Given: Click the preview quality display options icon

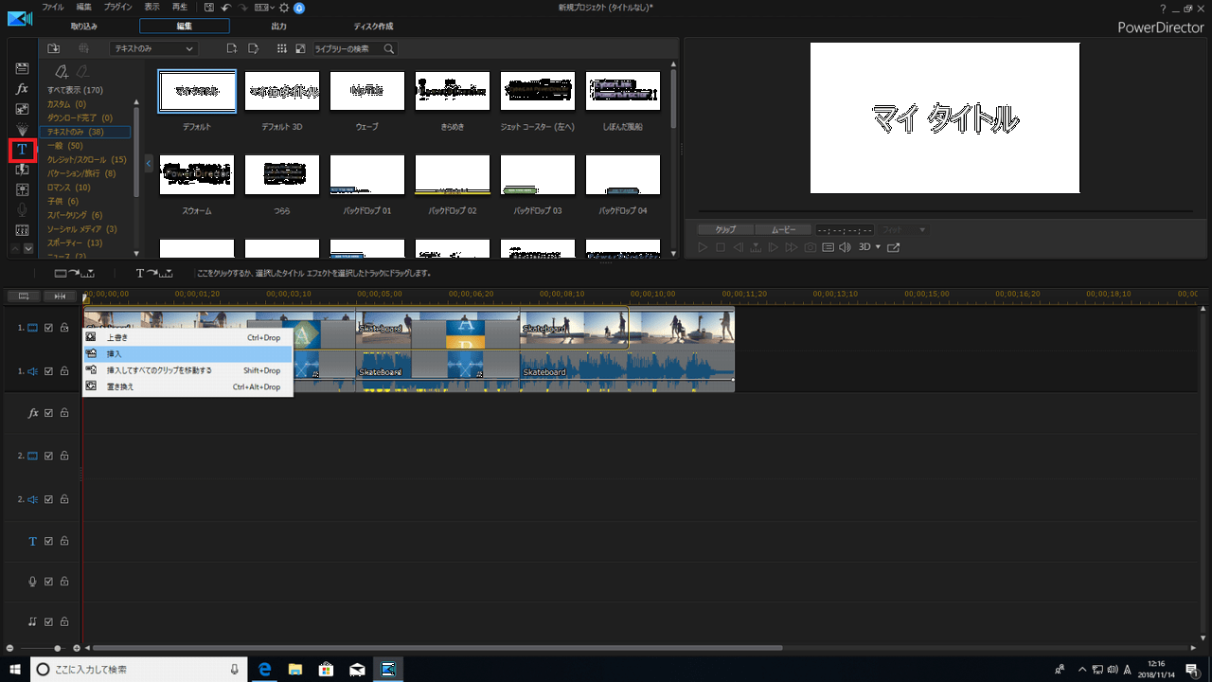Looking at the screenshot, I should [x=828, y=247].
